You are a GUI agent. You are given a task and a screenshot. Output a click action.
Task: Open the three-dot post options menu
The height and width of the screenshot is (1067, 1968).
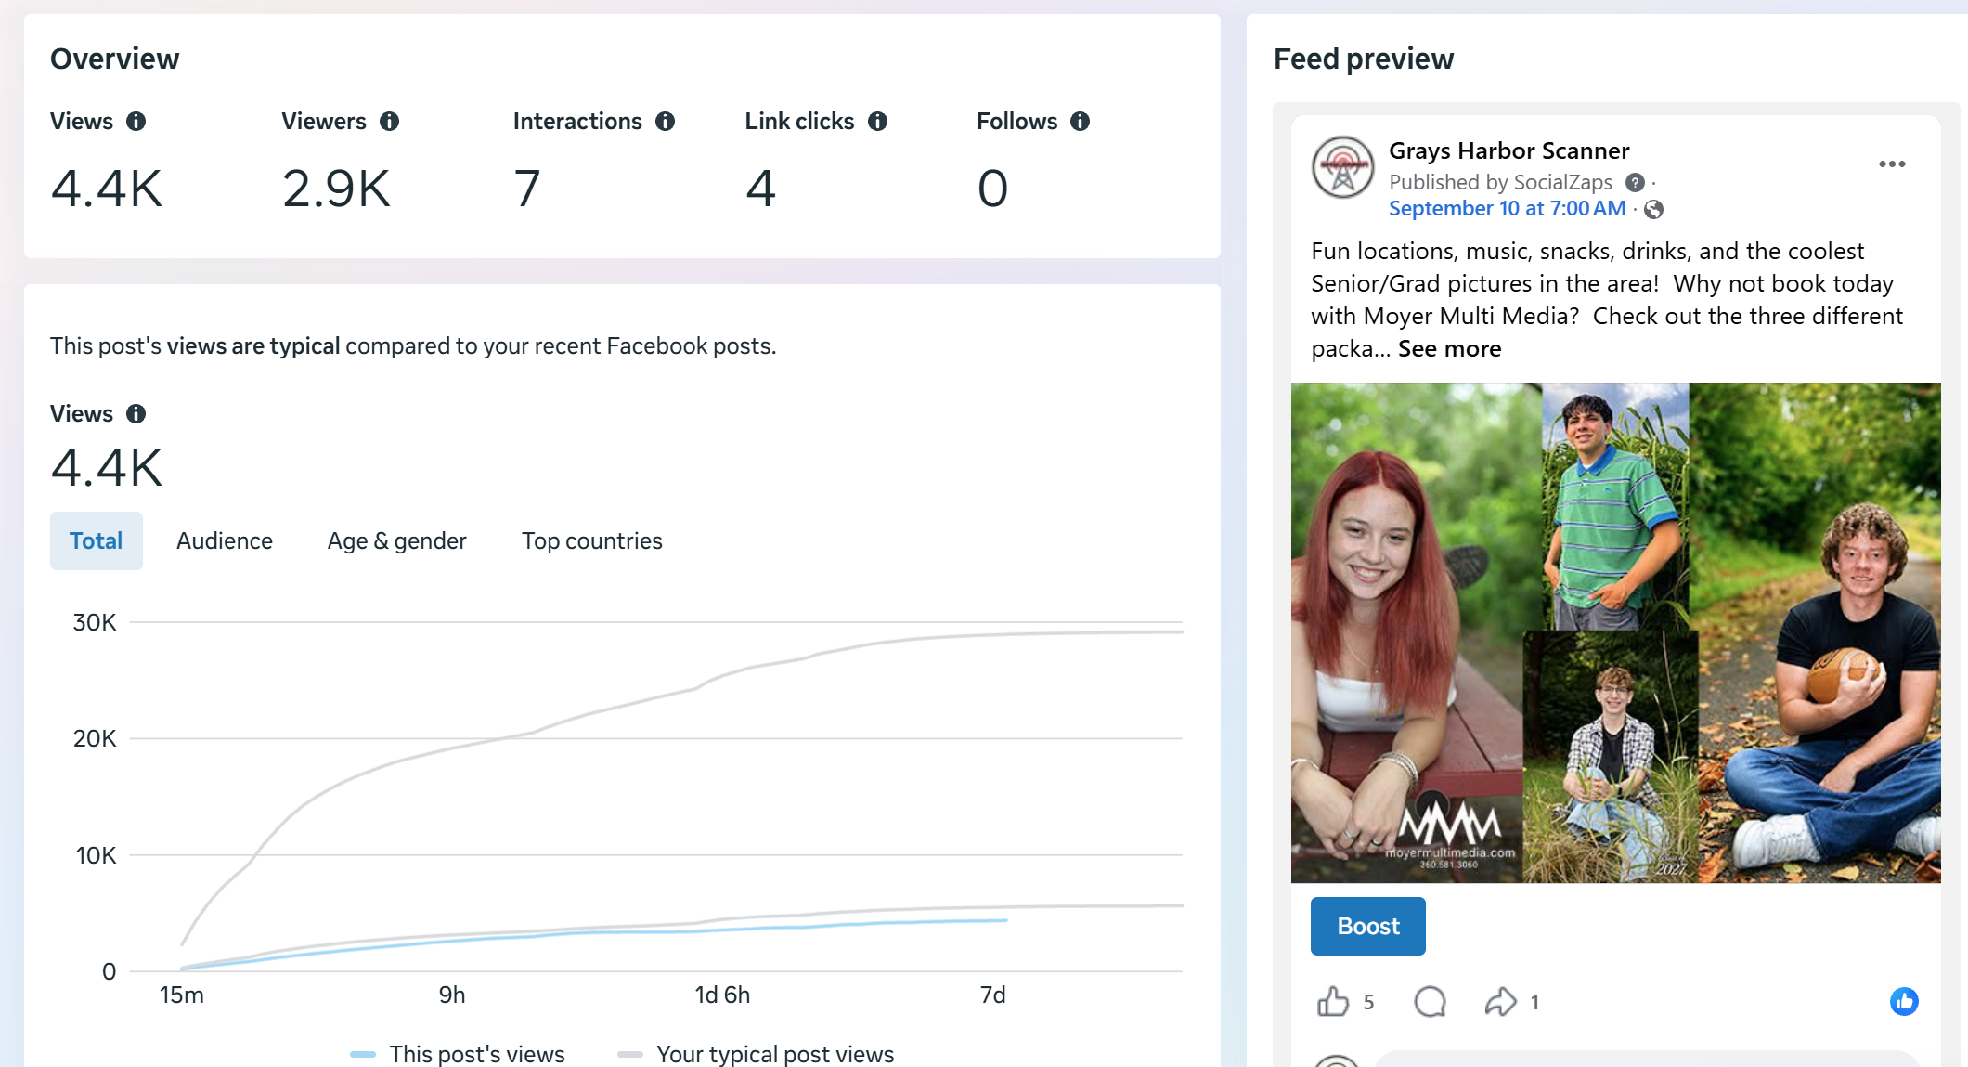point(1892,164)
